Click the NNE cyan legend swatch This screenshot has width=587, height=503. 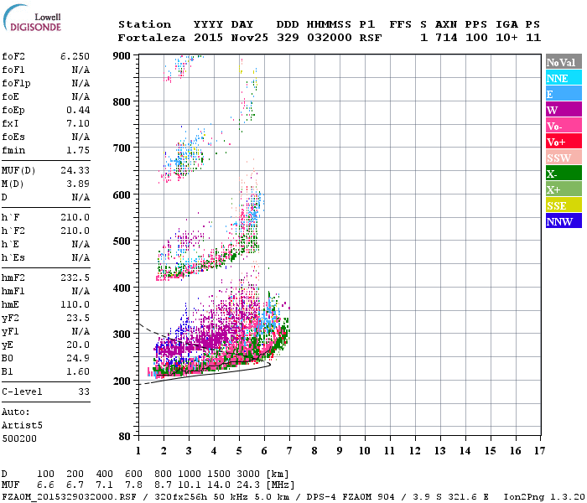563,78
